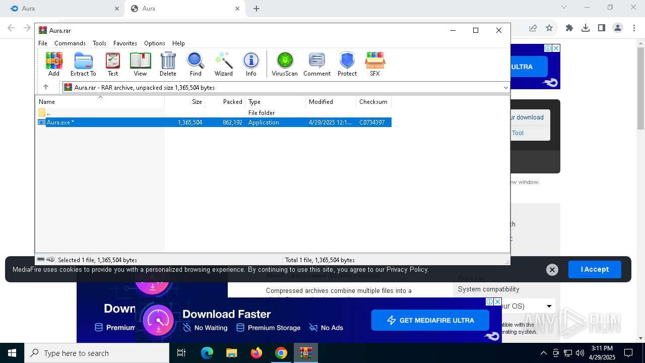Image resolution: width=645 pixels, height=363 pixels.
Task: Open Chrome extensions puzzle icon
Action: coord(569,28)
